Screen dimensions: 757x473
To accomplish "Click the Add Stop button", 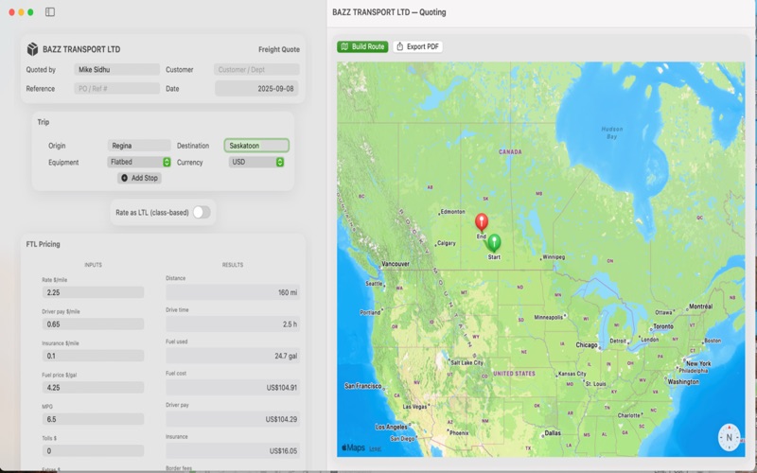I will point(139,178).
